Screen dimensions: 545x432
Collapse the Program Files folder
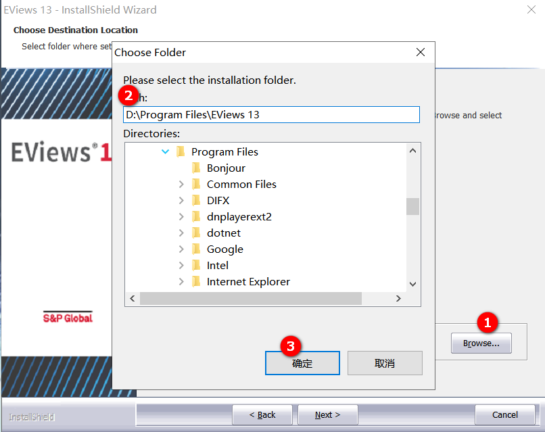pyautogui.click(x=166, y=151)
